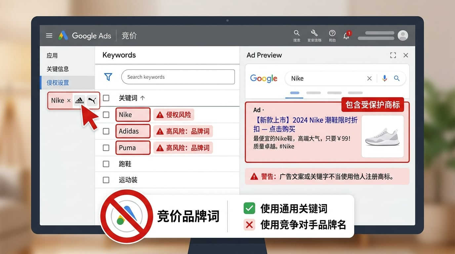Viewport: 455px width, 254px height.
Task: Open the search tool in the header
Action: click(x=297, y=33)
